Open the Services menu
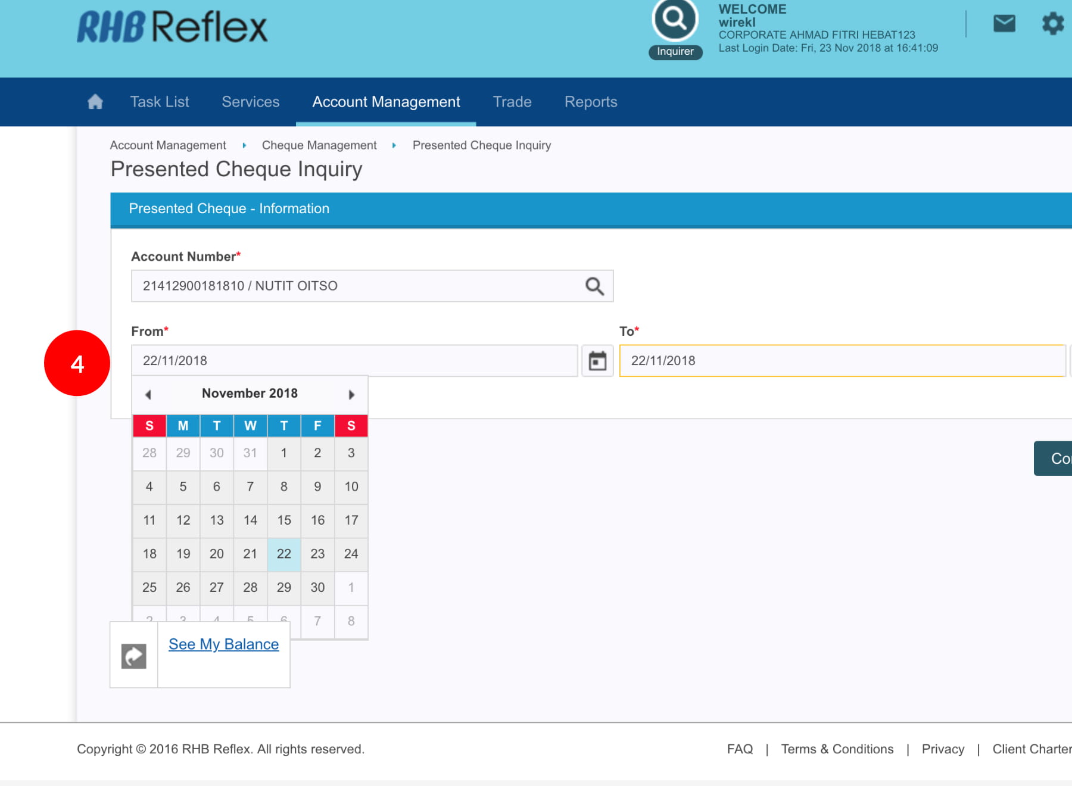The width and height of the screenshot is (1072, 786). 250,102
